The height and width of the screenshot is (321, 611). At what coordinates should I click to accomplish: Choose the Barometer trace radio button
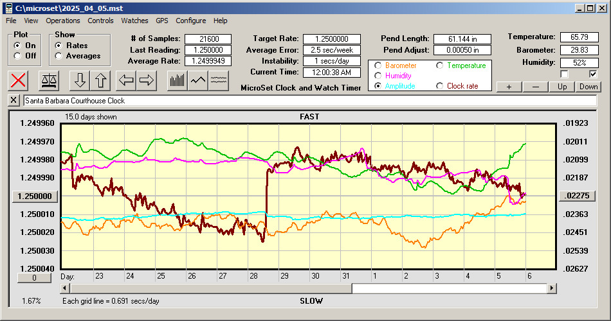(x=377, y=65)
